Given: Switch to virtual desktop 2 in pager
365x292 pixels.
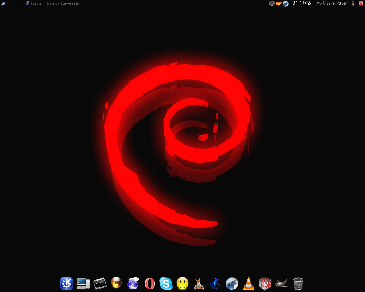Looking at the screenshot, I should tap(20, 3).
